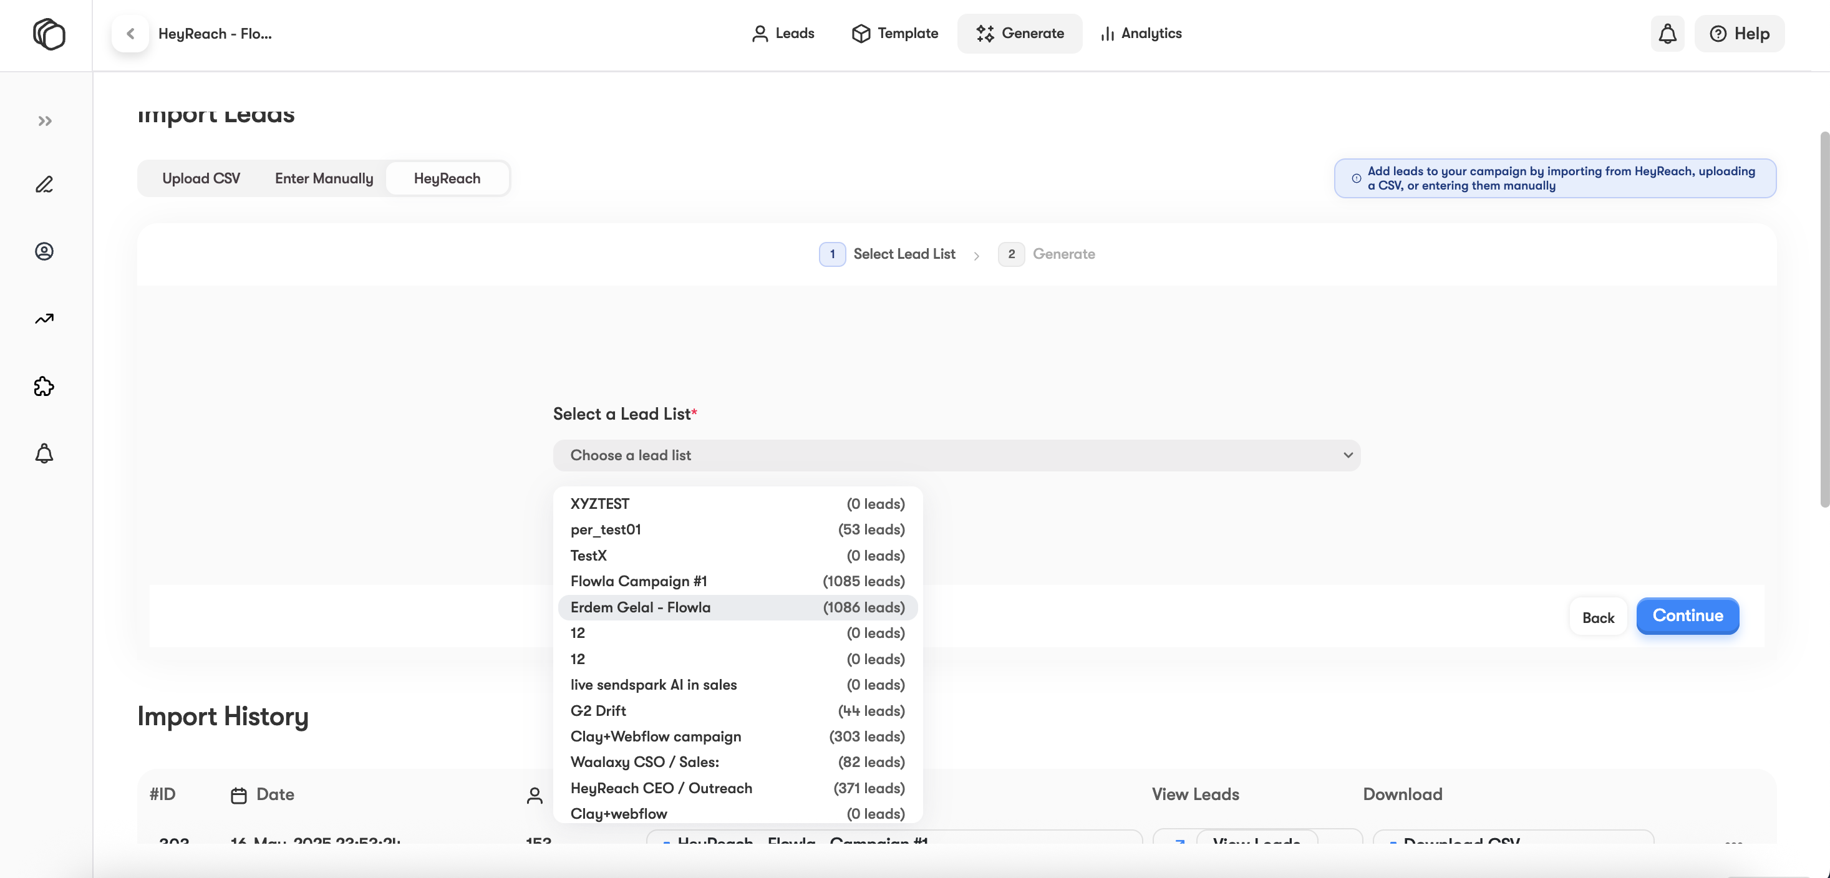Select Clay+Webflow campaign list
The image size is (1830, 878).
click(x=737, y=736)
